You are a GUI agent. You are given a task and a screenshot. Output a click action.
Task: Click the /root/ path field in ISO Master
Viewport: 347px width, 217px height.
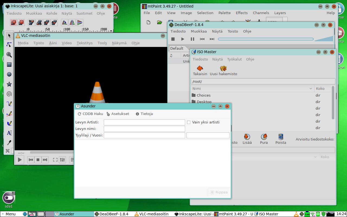point(263,81)
